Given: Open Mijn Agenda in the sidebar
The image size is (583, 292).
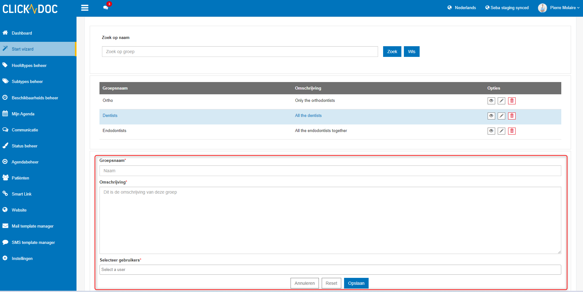Looking at the screenshot, I should click(x=23, y=114).
